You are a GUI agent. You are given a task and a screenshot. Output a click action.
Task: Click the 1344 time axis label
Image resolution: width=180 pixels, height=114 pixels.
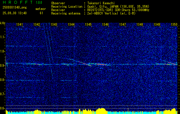(71, 24)
